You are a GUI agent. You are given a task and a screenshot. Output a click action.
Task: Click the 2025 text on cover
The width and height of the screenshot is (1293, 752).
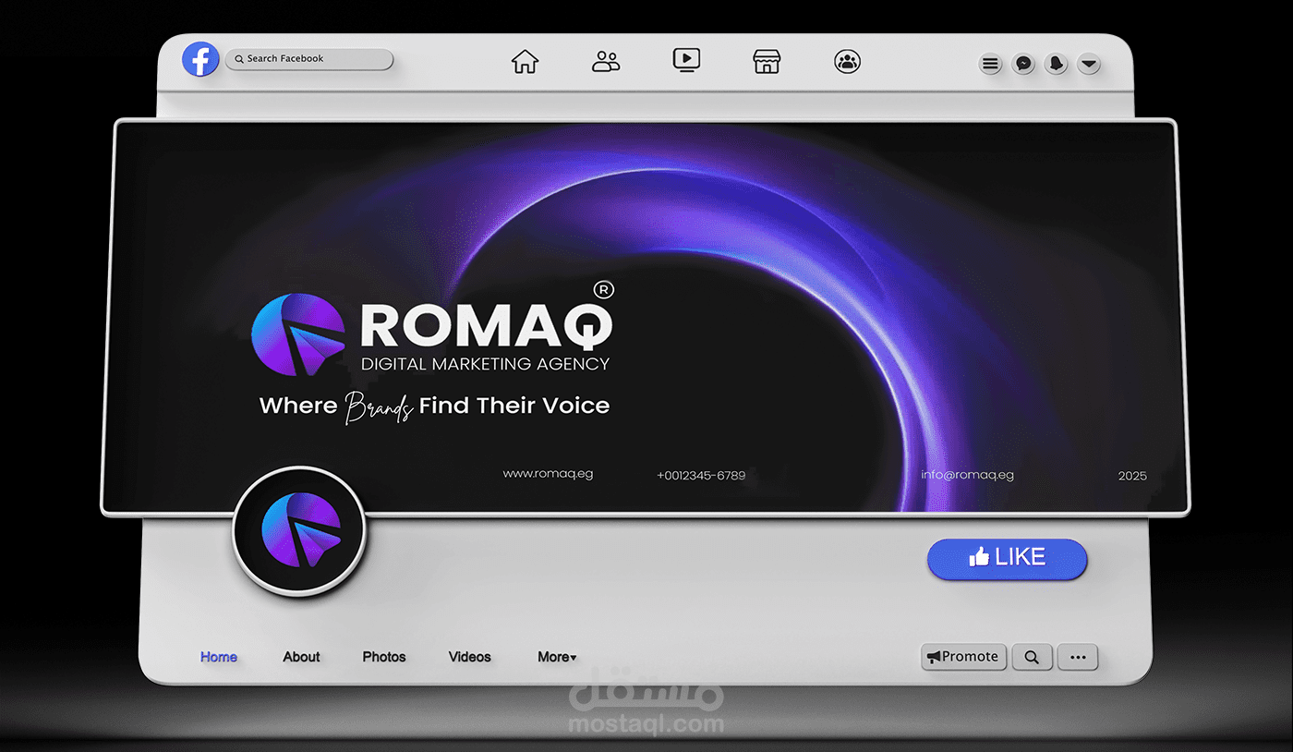click(x=1132, y=476)
